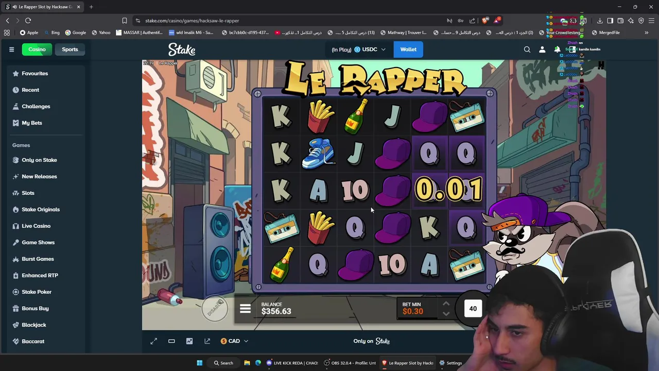Click the Brave shields icon

pos(485,21)
